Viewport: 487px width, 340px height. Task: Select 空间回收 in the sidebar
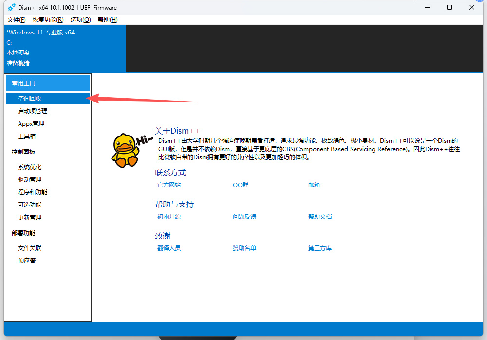click(x=48, y=99)
